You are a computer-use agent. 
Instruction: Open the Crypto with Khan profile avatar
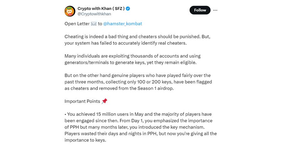tap(70, 11)
